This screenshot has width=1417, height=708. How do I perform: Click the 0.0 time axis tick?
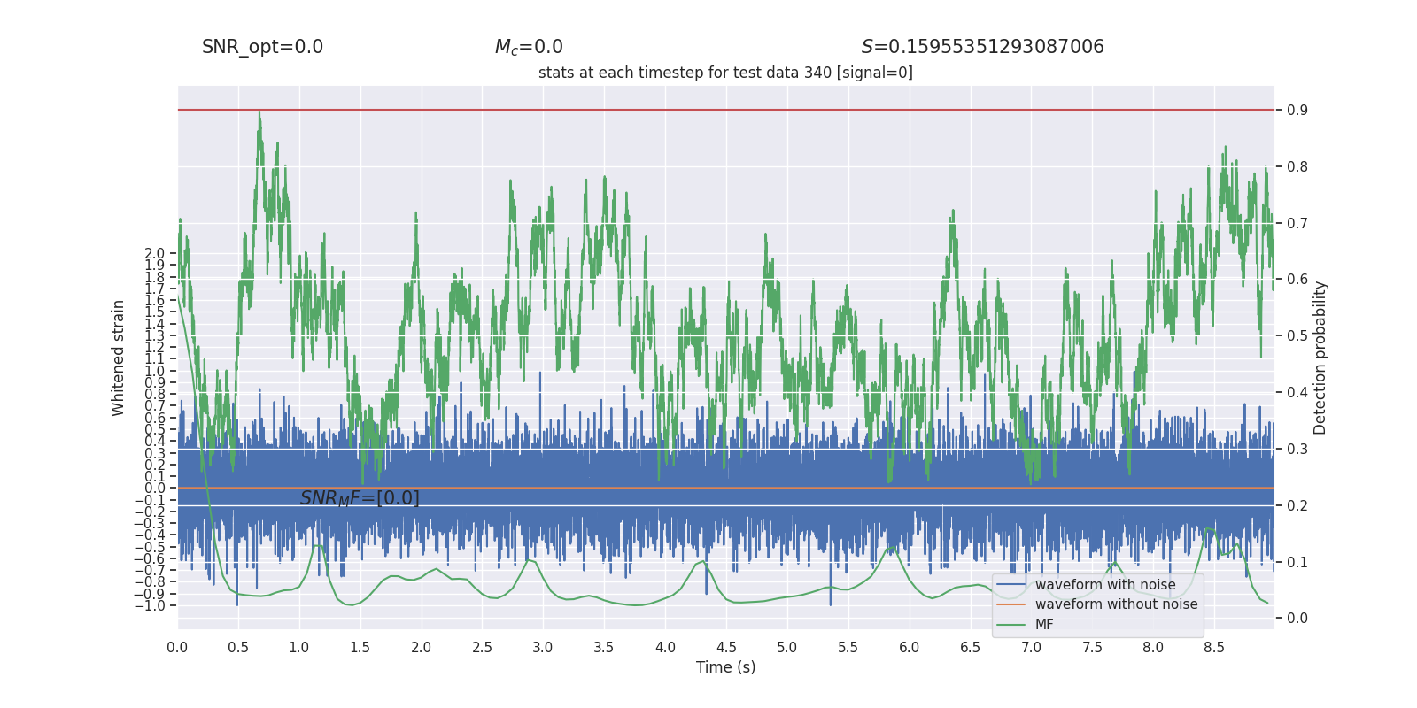tap(177, 648)
